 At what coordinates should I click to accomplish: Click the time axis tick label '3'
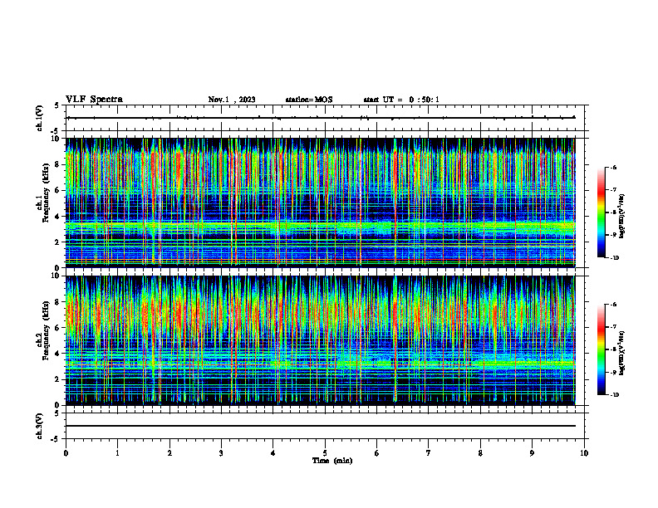coord(221,453)
